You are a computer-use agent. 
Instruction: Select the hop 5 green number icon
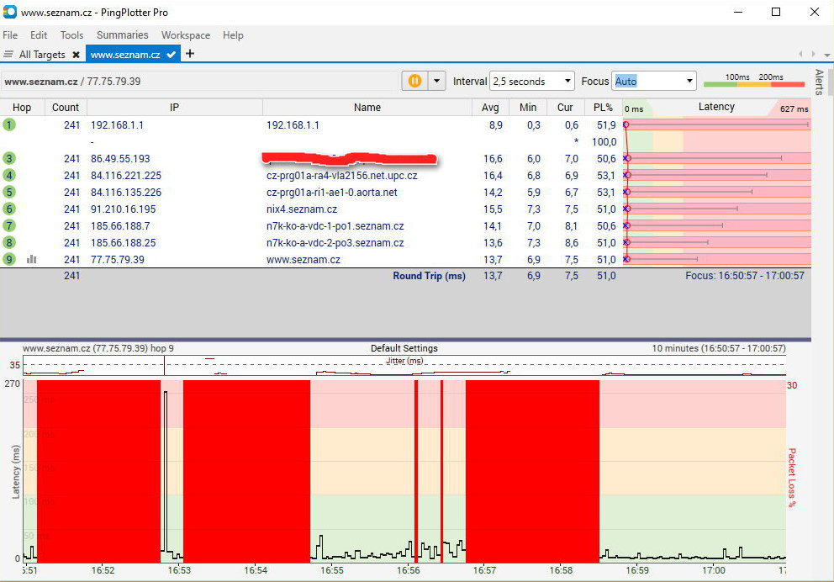(9, 192)
